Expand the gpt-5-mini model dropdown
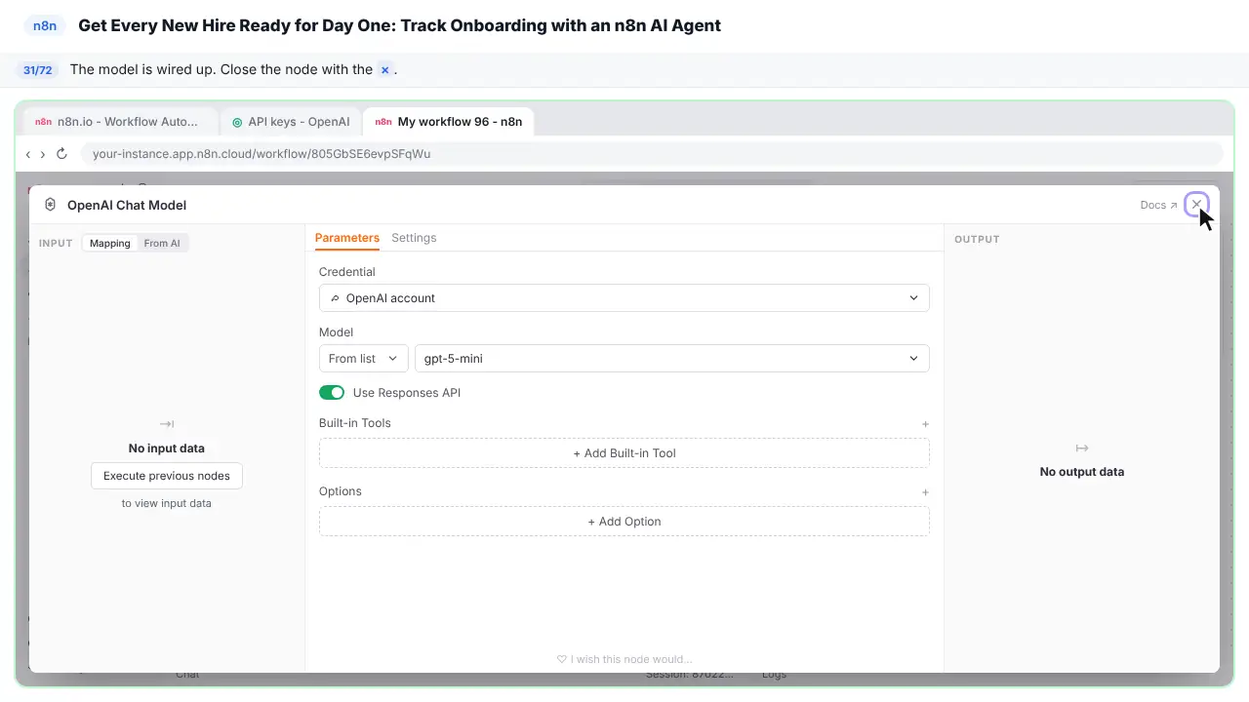1249x702 pixels. [x=672, y=359]
